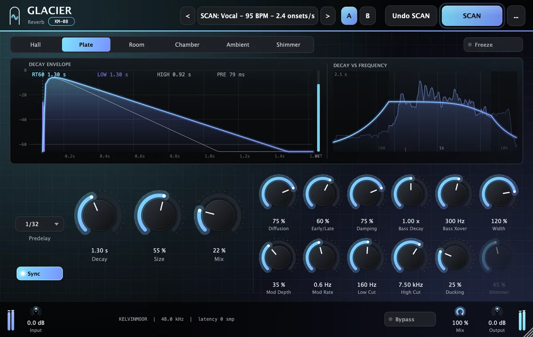The height and width of the screenshot is (337, 533).
Task: Click the KELVINMOOR brand text
Action: click(x=134, y=319)
